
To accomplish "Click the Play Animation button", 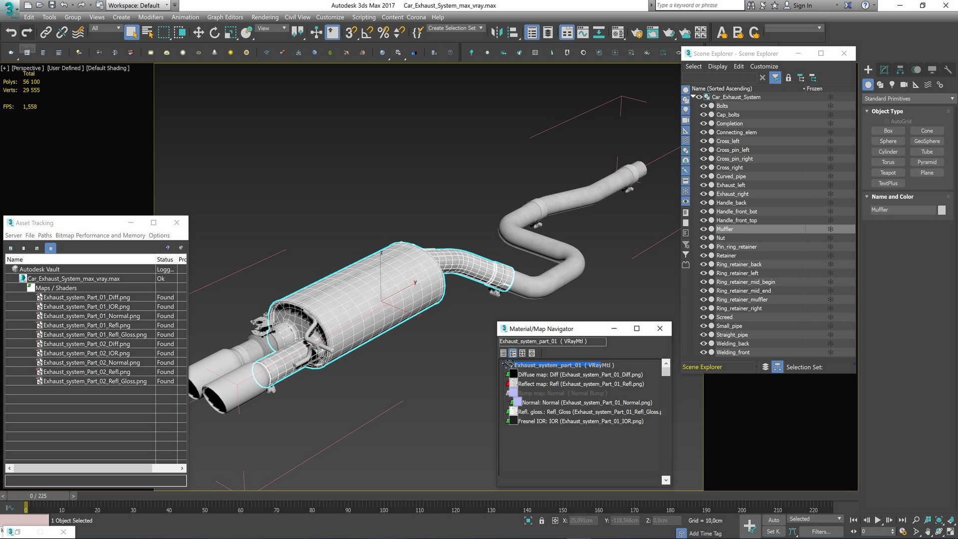I will click(878, 520).
